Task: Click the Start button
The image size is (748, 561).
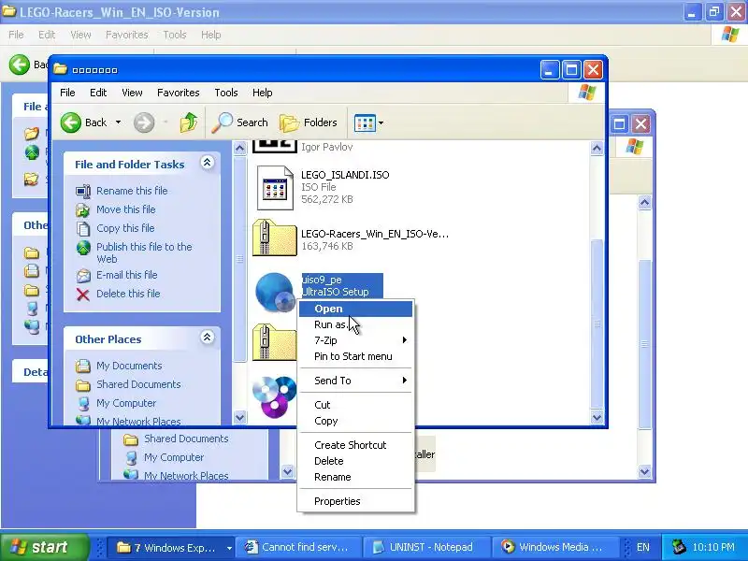Action: pyautogui.click(x=45, y=547)
